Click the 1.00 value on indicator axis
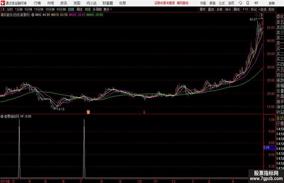 272,119
